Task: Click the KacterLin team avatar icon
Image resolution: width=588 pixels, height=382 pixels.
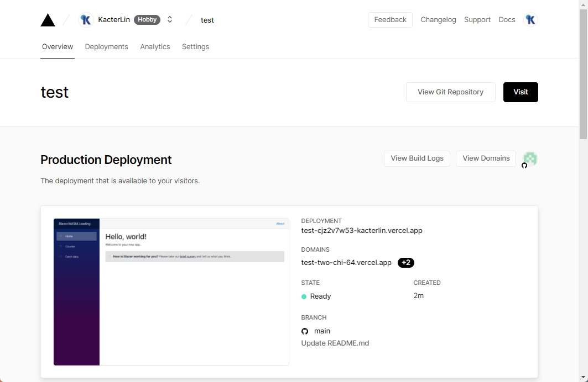Action: (x=86, y=20)
